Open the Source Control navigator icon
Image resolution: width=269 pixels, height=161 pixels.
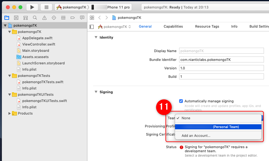point(16,18)
